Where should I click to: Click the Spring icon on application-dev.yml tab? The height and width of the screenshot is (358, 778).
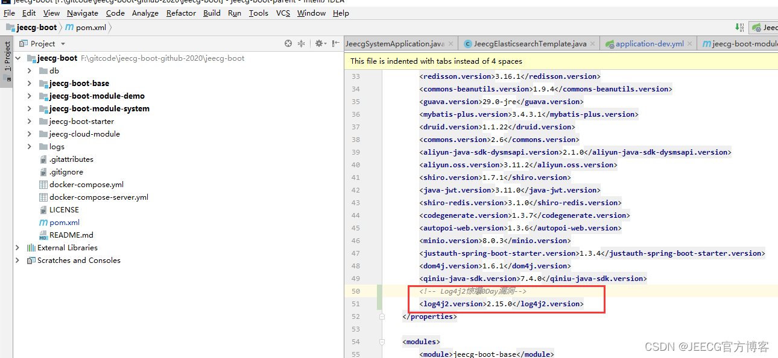pyautogui.click(x=610, y=44)
